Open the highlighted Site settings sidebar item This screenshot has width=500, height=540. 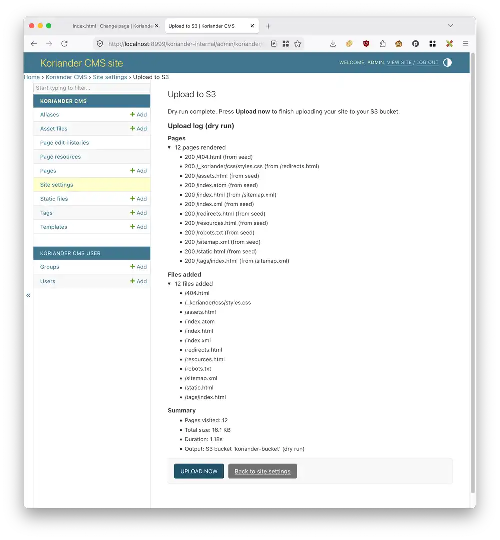(56, 185)
